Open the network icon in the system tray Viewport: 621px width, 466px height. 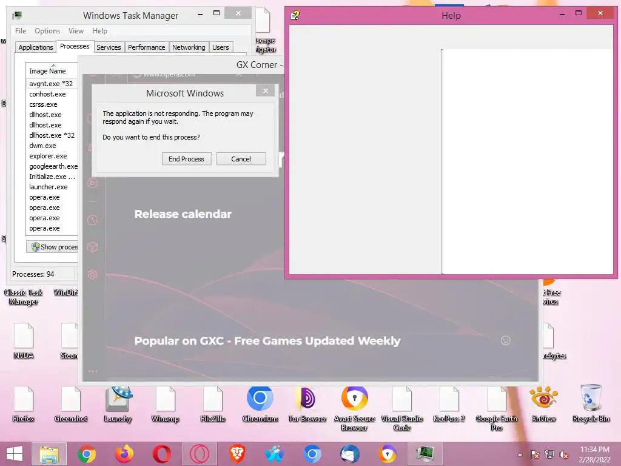point(549,454)
